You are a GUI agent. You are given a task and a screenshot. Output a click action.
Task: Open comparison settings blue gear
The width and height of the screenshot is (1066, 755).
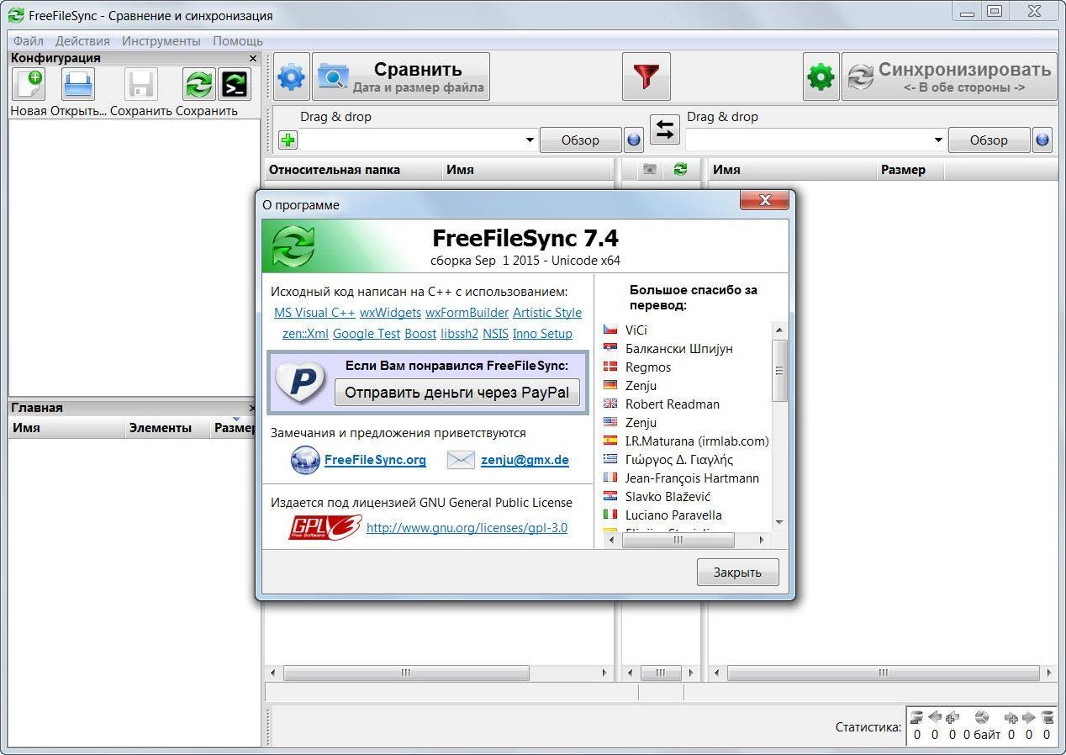click(292, 77)
